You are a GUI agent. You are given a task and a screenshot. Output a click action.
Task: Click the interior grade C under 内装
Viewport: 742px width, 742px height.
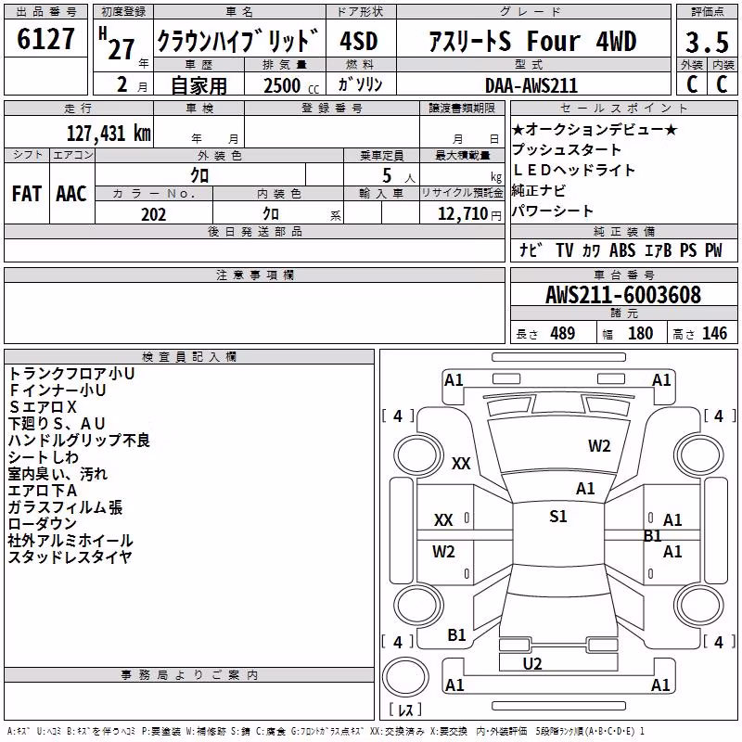tap(722, 84)
